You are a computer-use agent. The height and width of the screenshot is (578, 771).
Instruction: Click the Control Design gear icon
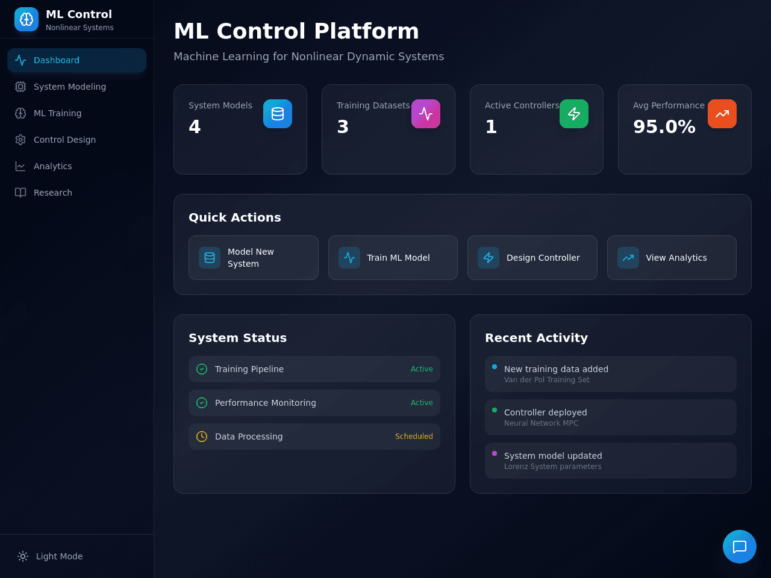(20, 140)
